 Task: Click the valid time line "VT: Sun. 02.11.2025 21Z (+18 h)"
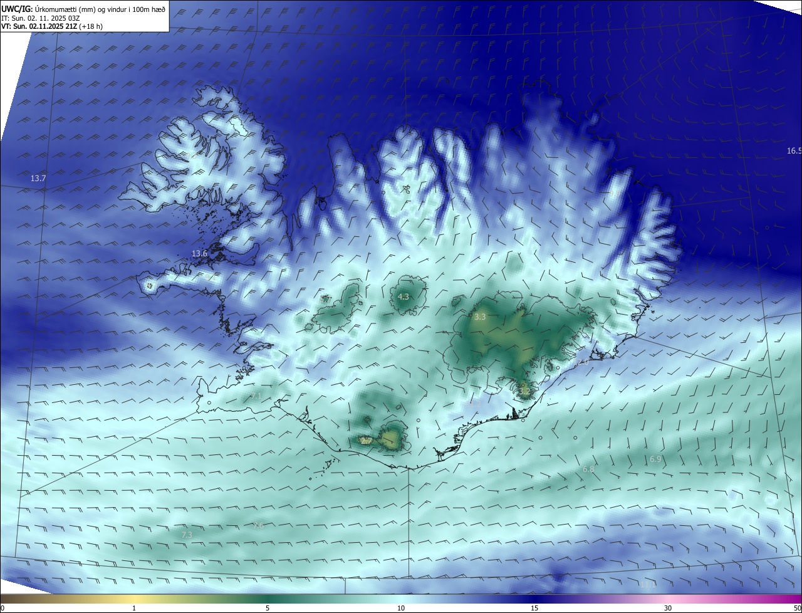[x=52, y=26]
